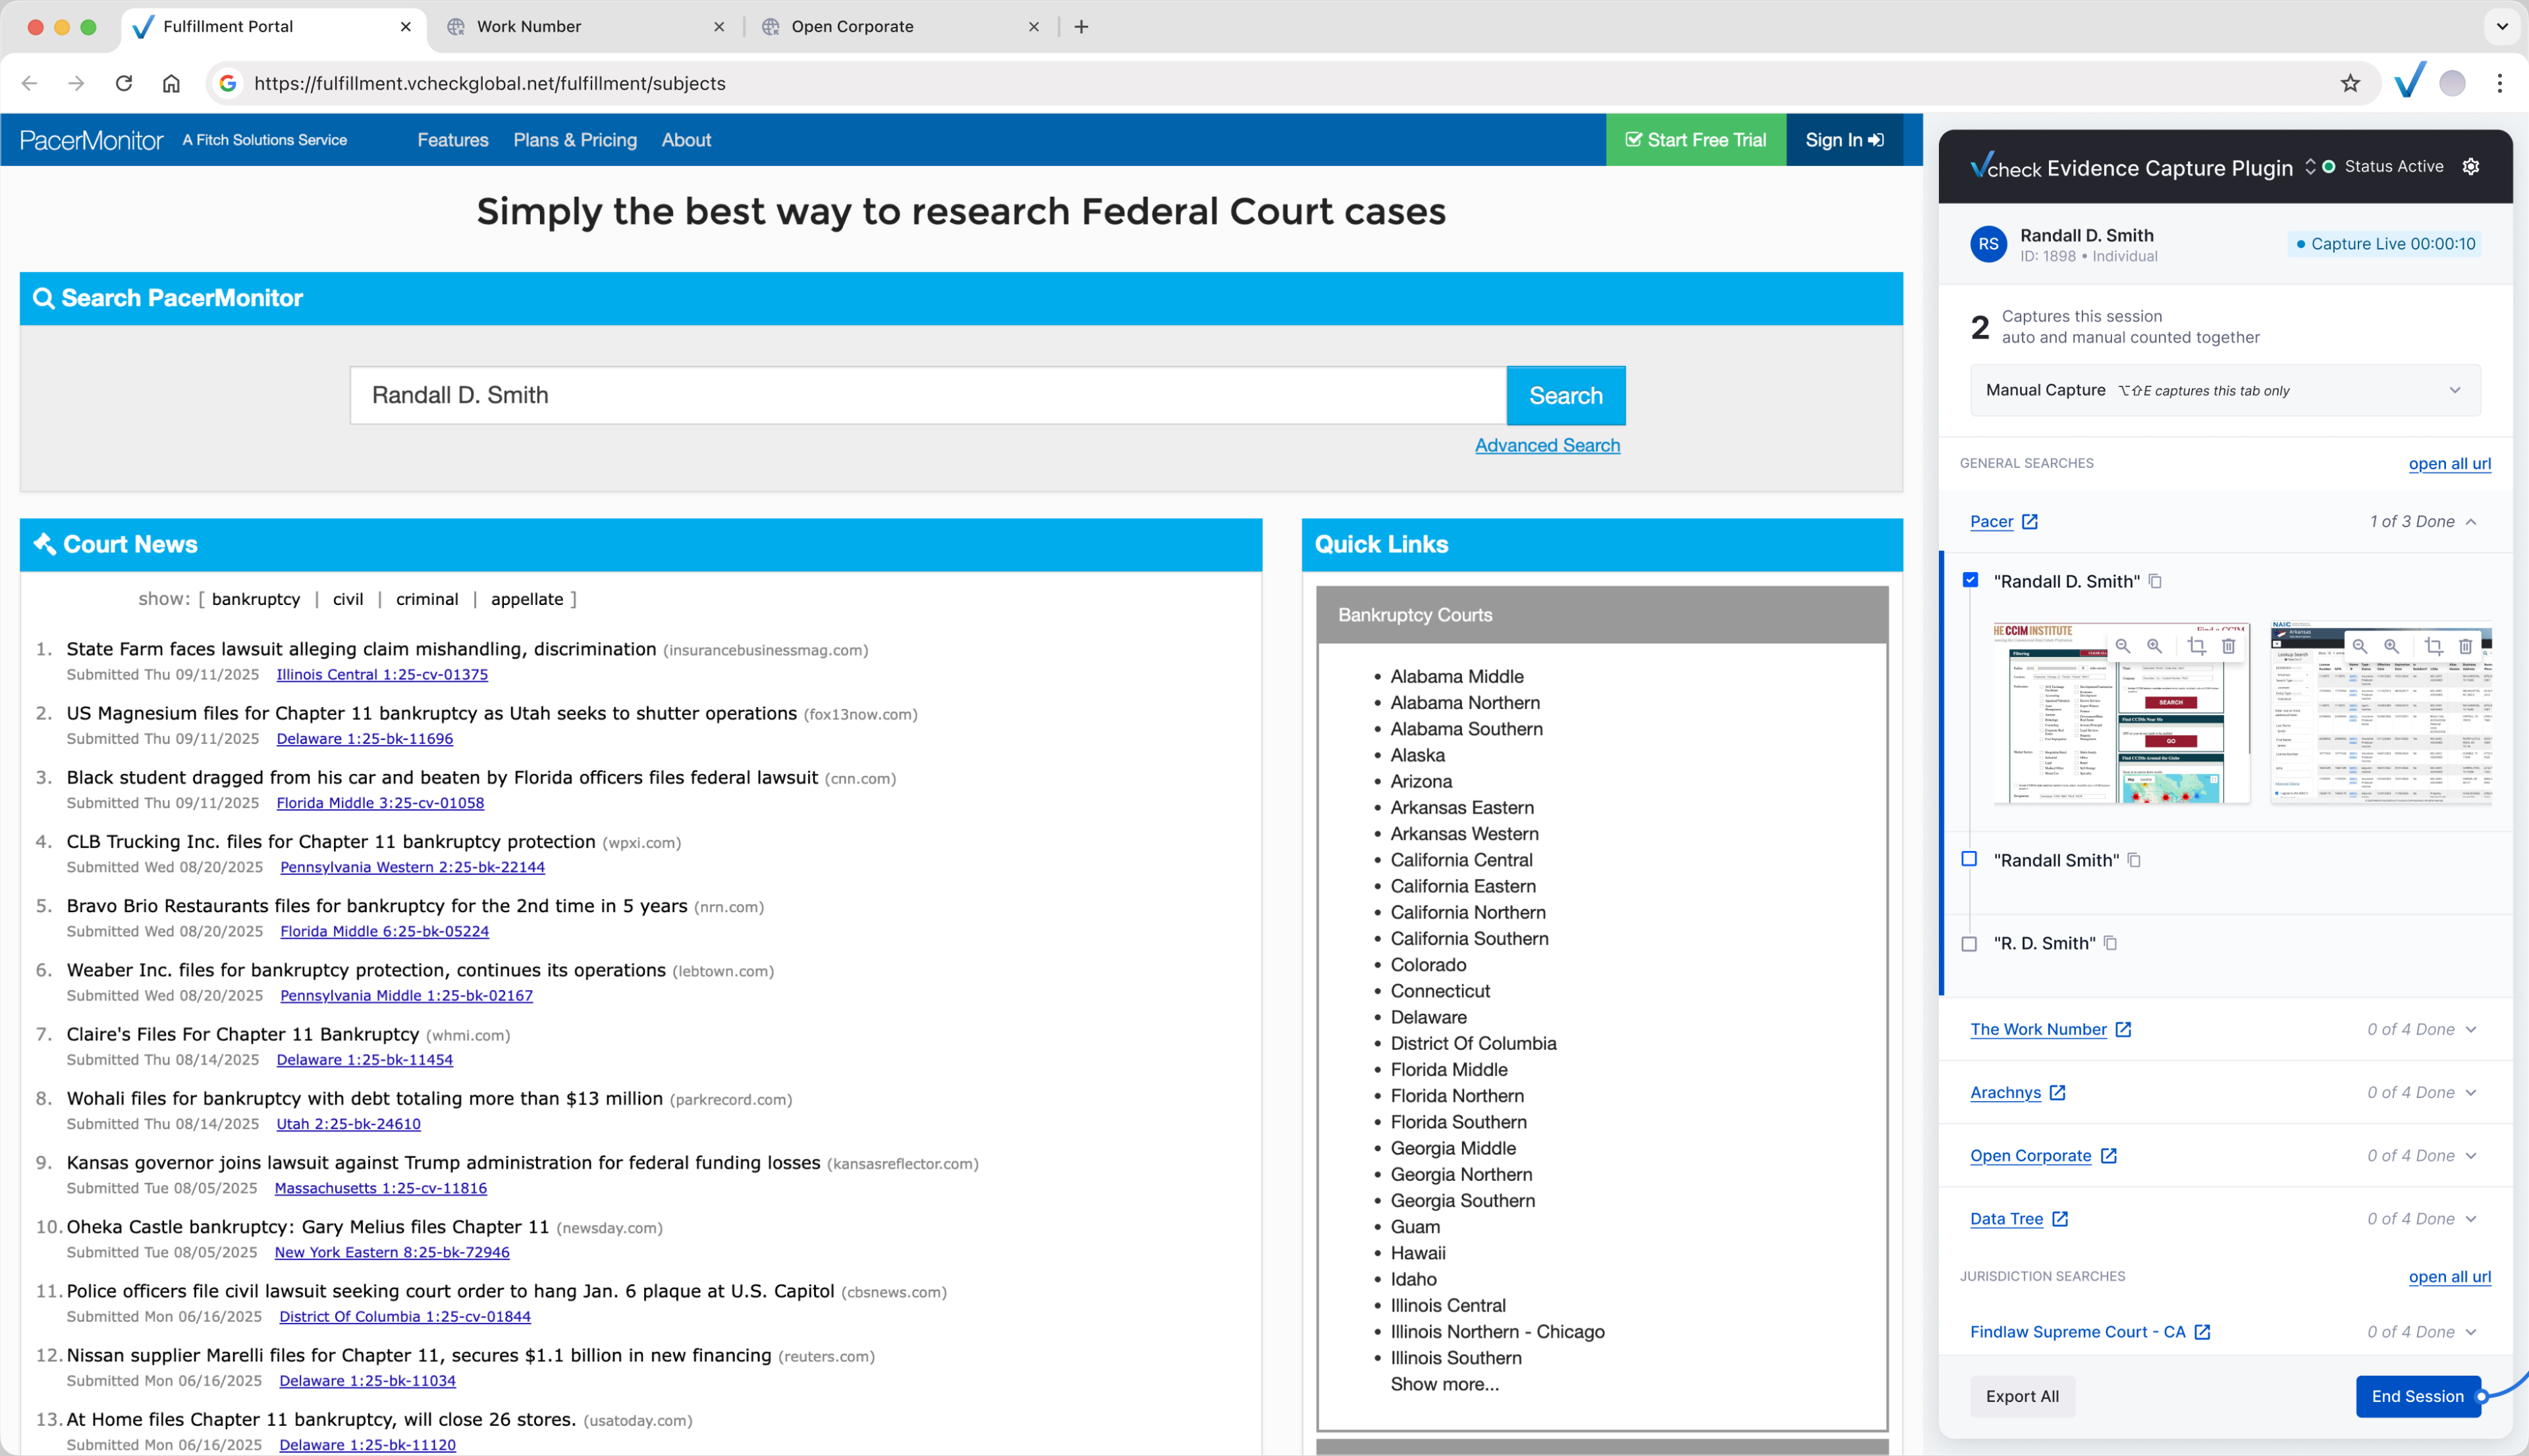Open the Manual Capture dropdown
2529x1456 pixels.
coord(2225,390)
